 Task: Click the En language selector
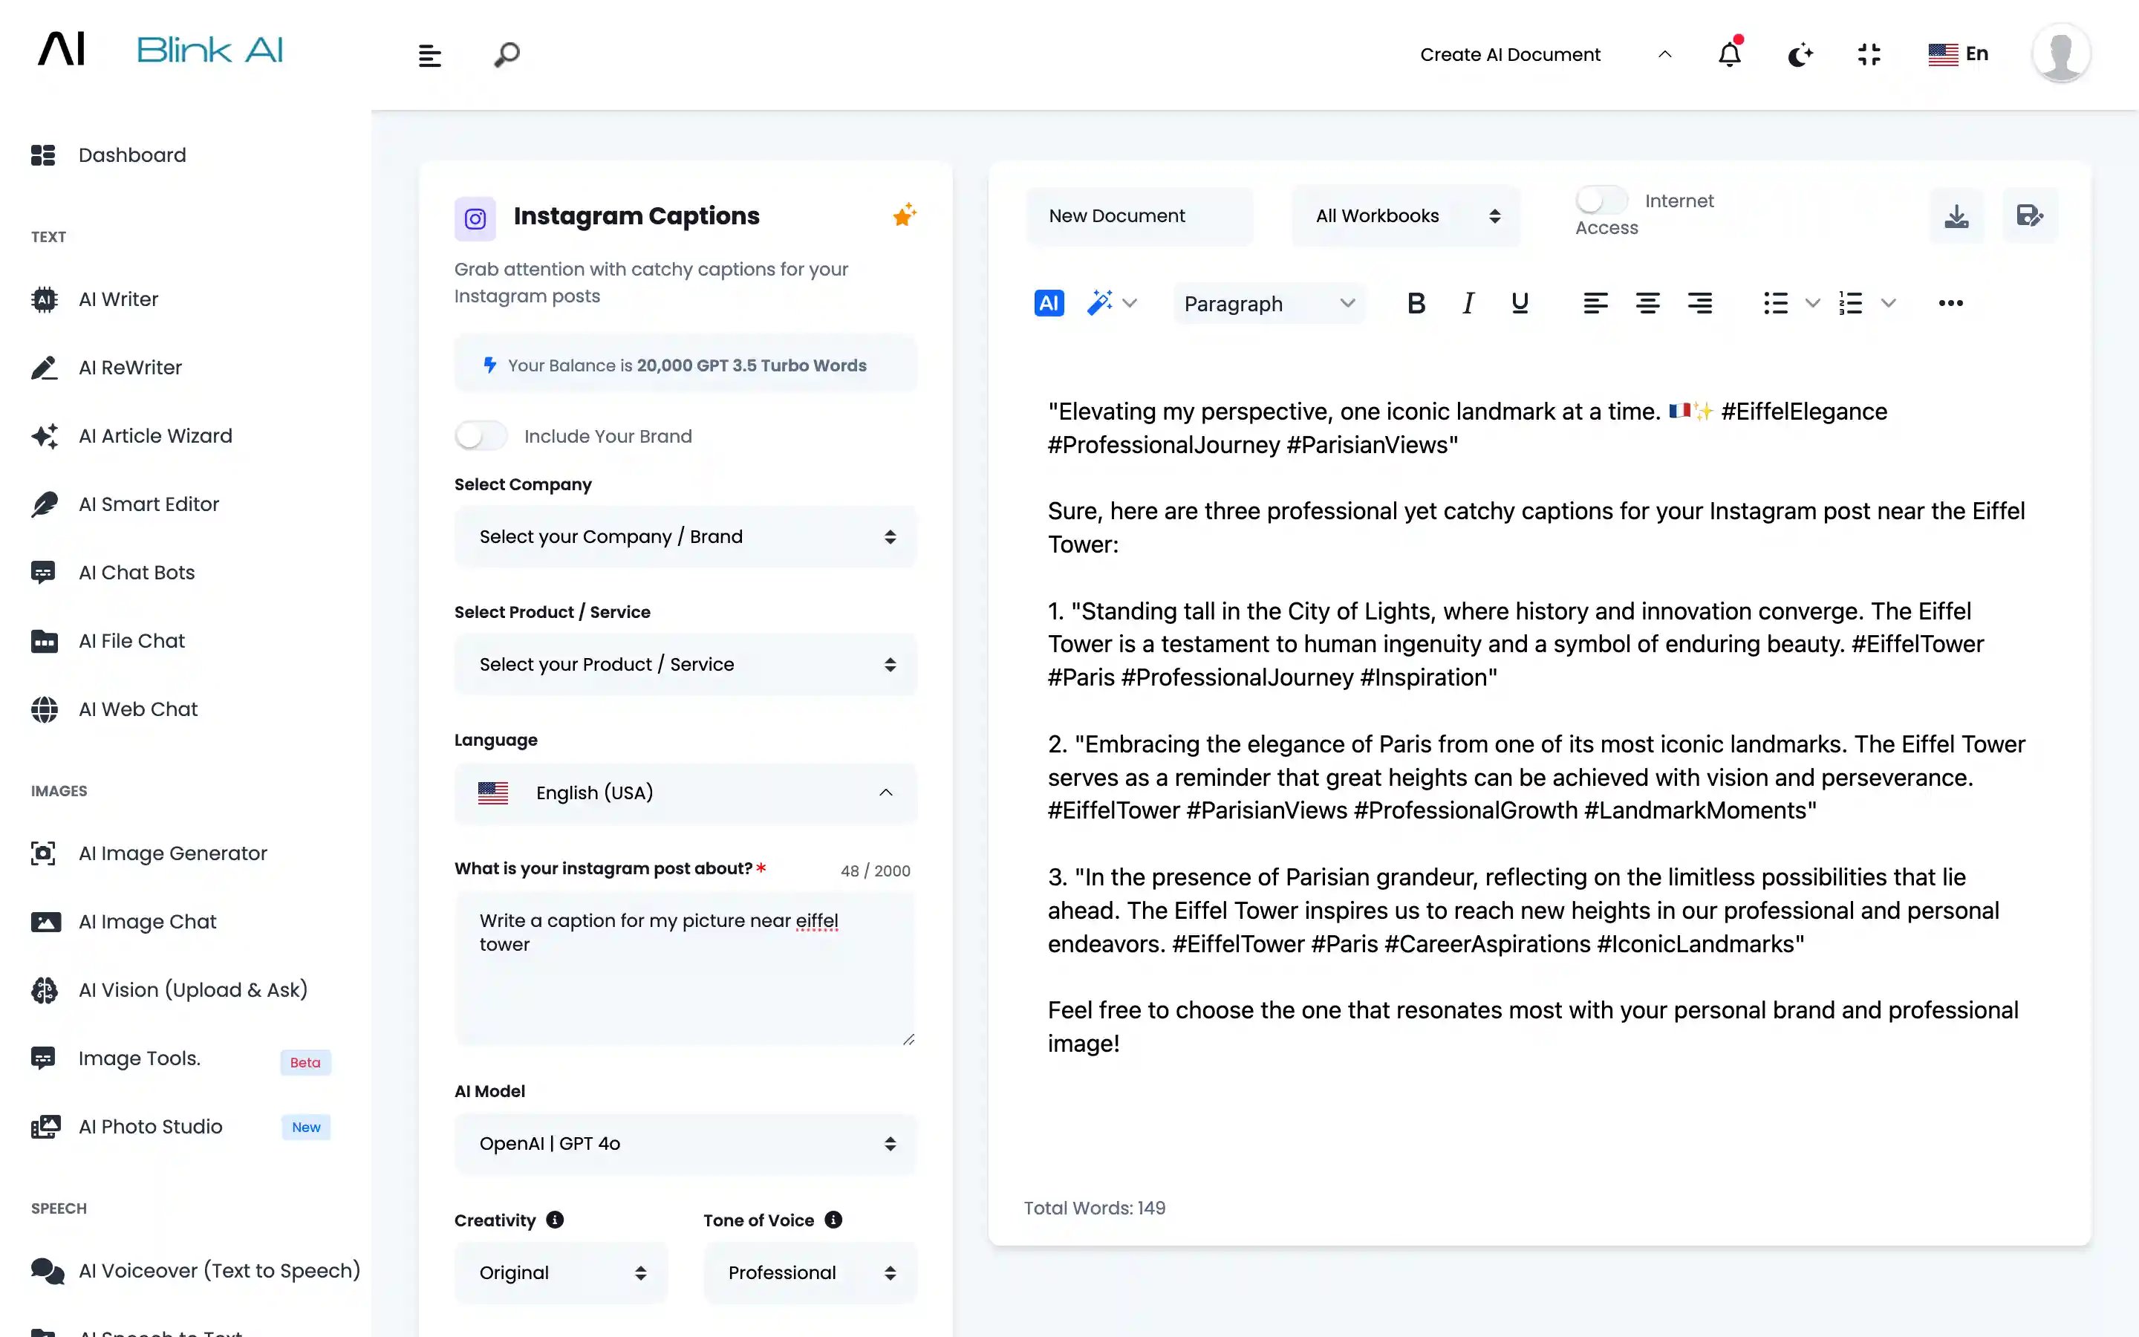pos(1959,54)
